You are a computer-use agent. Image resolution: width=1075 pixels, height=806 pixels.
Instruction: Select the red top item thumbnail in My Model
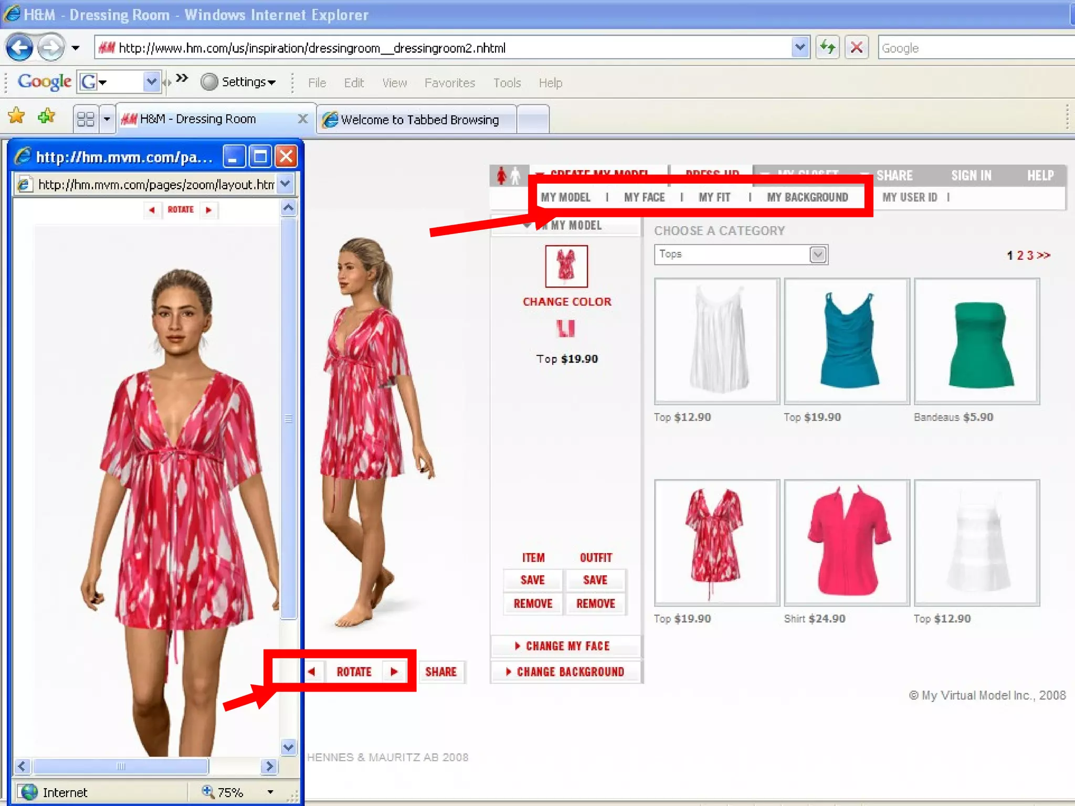click(566, 266)
